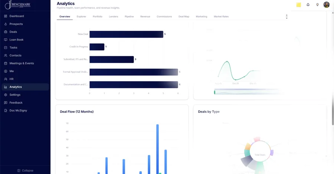Click the Deals briefcase icon
This screenshot has width=334, height=174.
pyautogui.click(x=6, y=32)
